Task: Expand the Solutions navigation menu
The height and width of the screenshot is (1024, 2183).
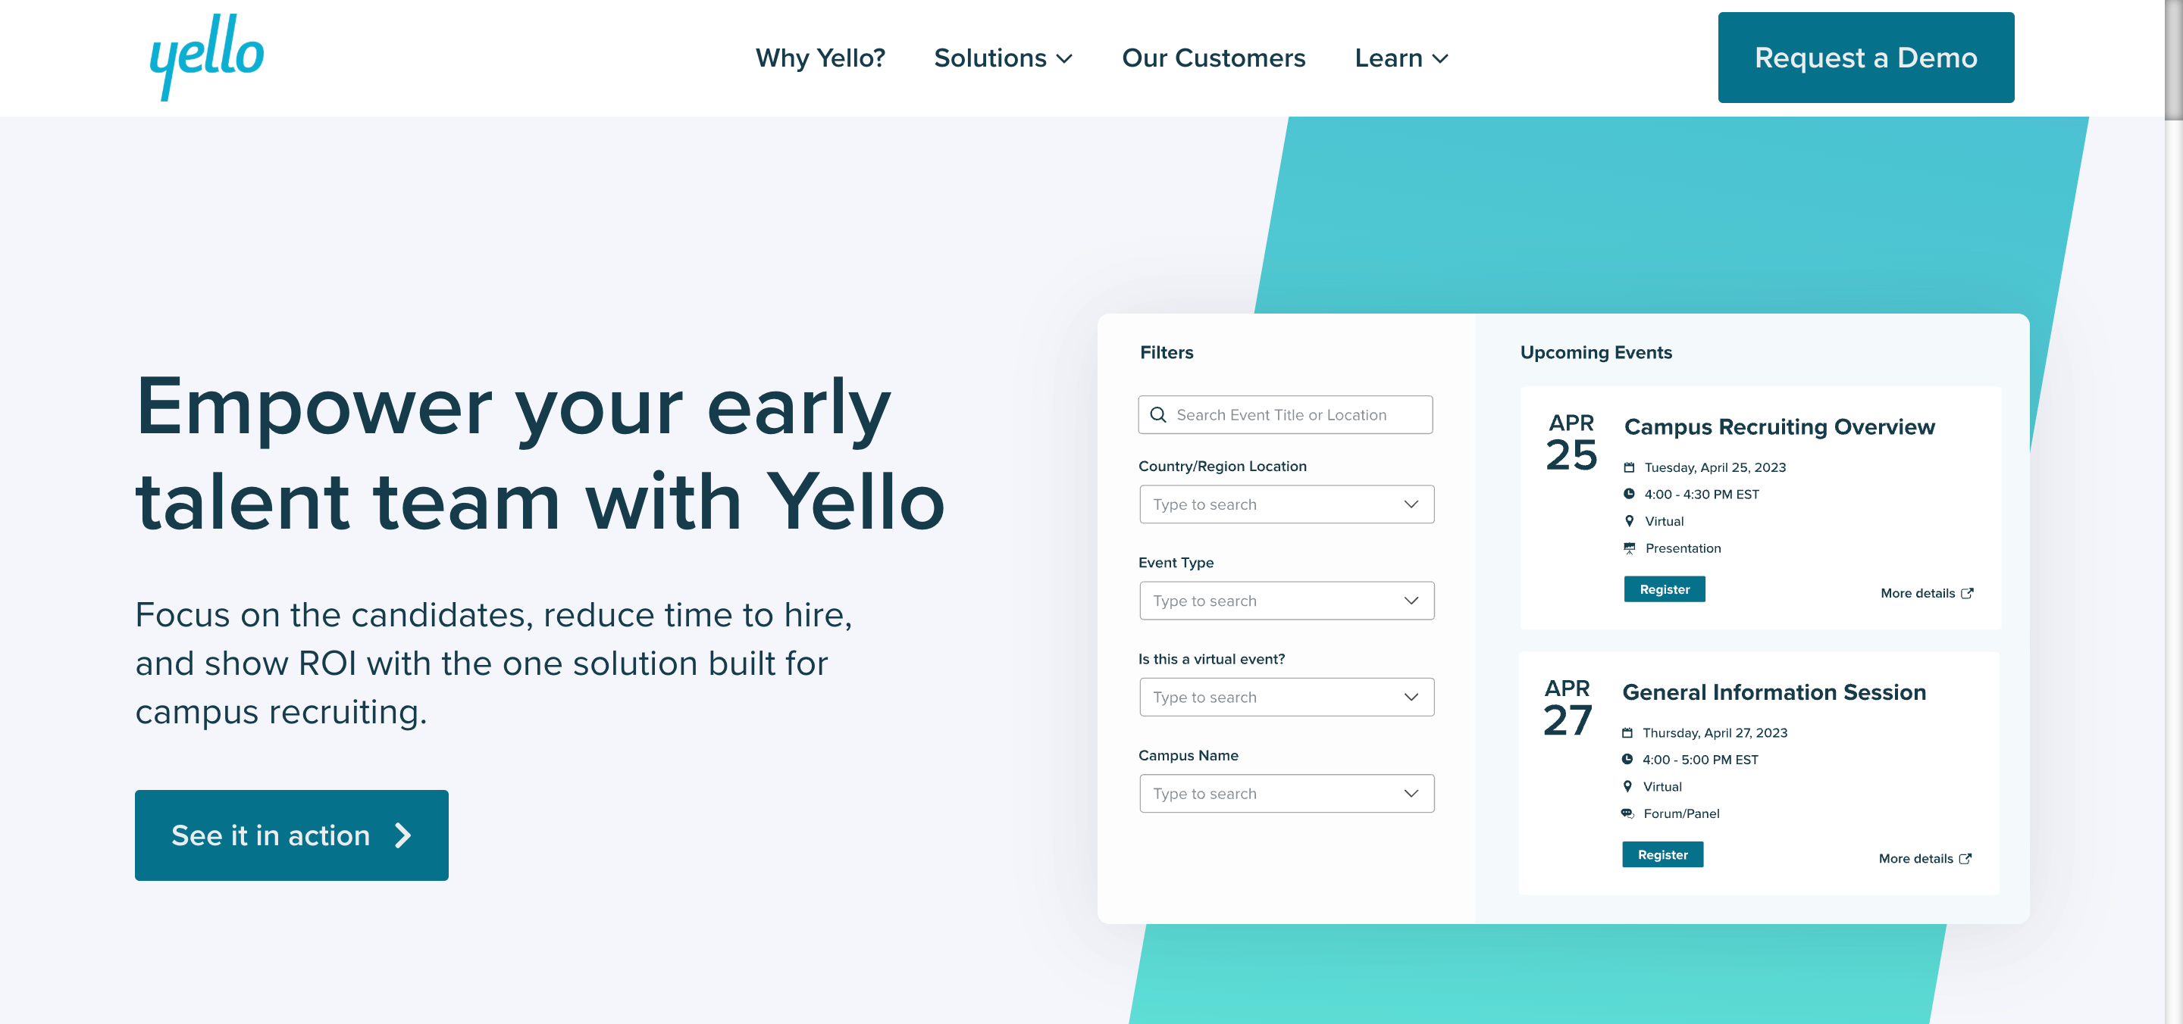Action: [1003, 58]
